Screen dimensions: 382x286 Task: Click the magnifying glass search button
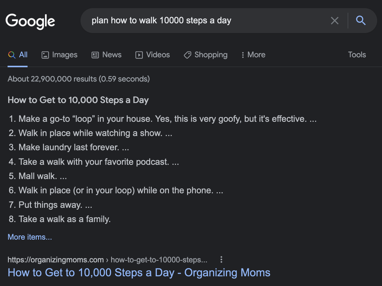(x=361, y=21)
